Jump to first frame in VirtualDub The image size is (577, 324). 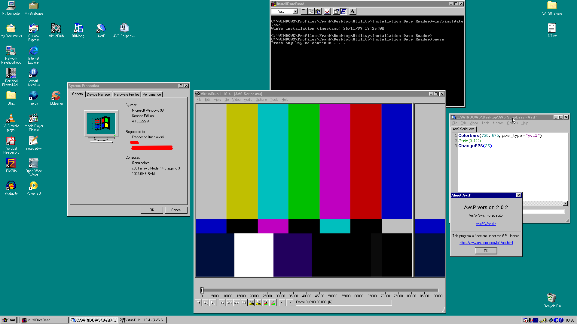click(x=222, y=303)
